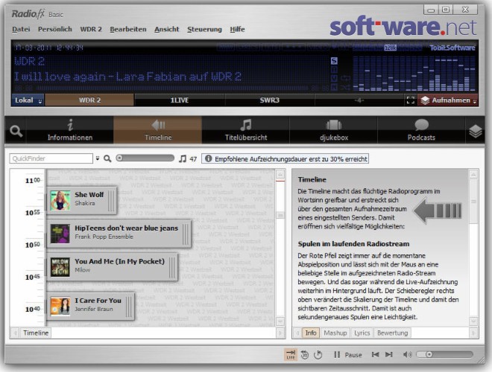Click the Jennifer Braun cover thumbnail
Image resolution: width=492 pixels, height=372 pixels.
coord(60,306)
